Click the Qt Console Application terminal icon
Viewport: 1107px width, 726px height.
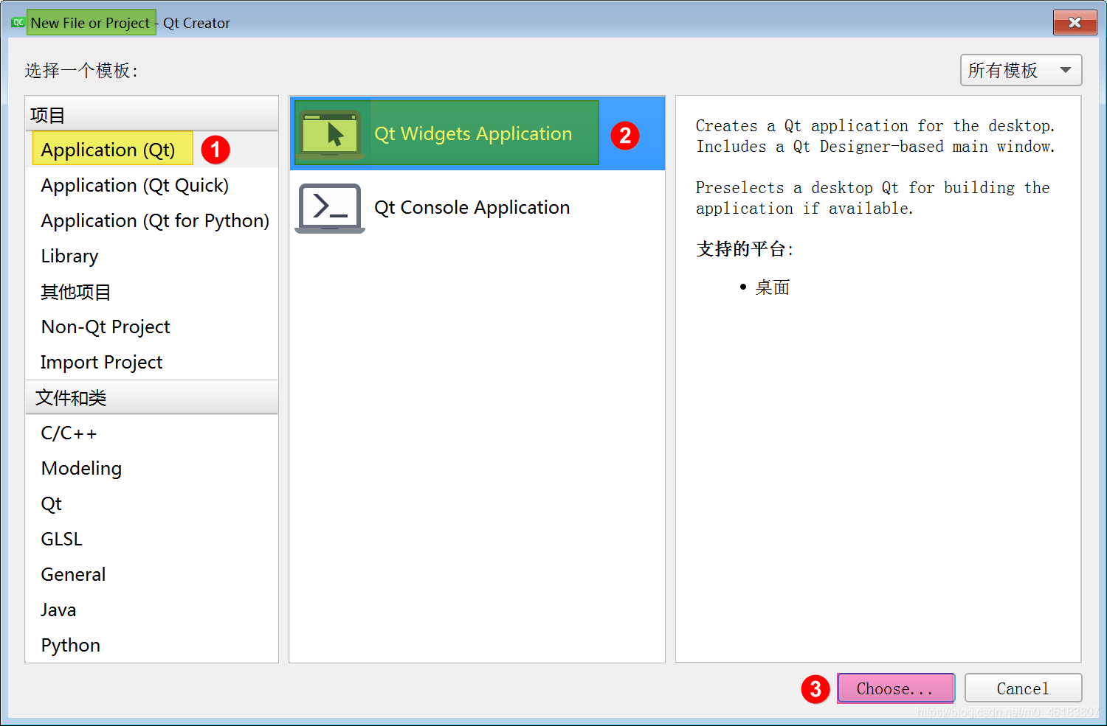(330, 208)
